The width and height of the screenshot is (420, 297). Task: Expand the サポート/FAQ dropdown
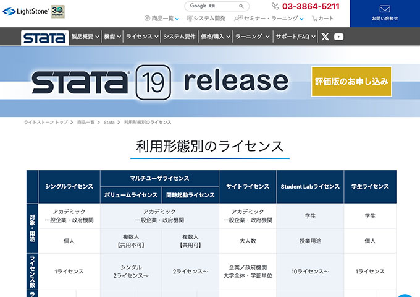pyautogui.click(x=295, y=37)
